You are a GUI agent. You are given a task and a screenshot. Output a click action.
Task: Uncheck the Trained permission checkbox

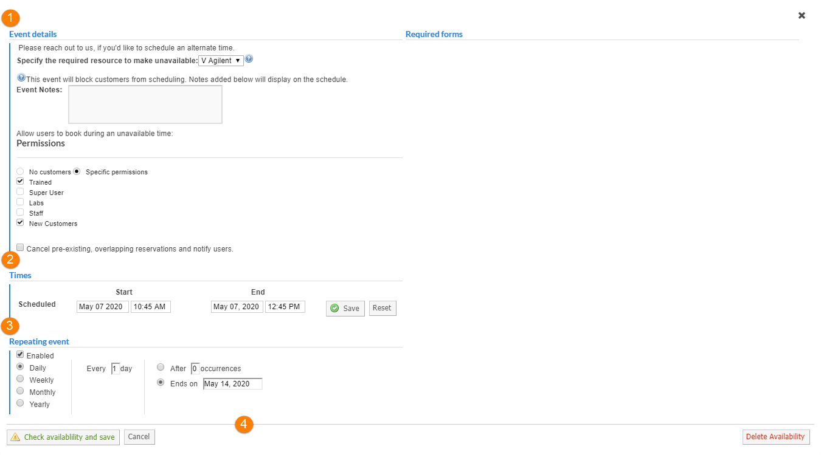(21, 182)
